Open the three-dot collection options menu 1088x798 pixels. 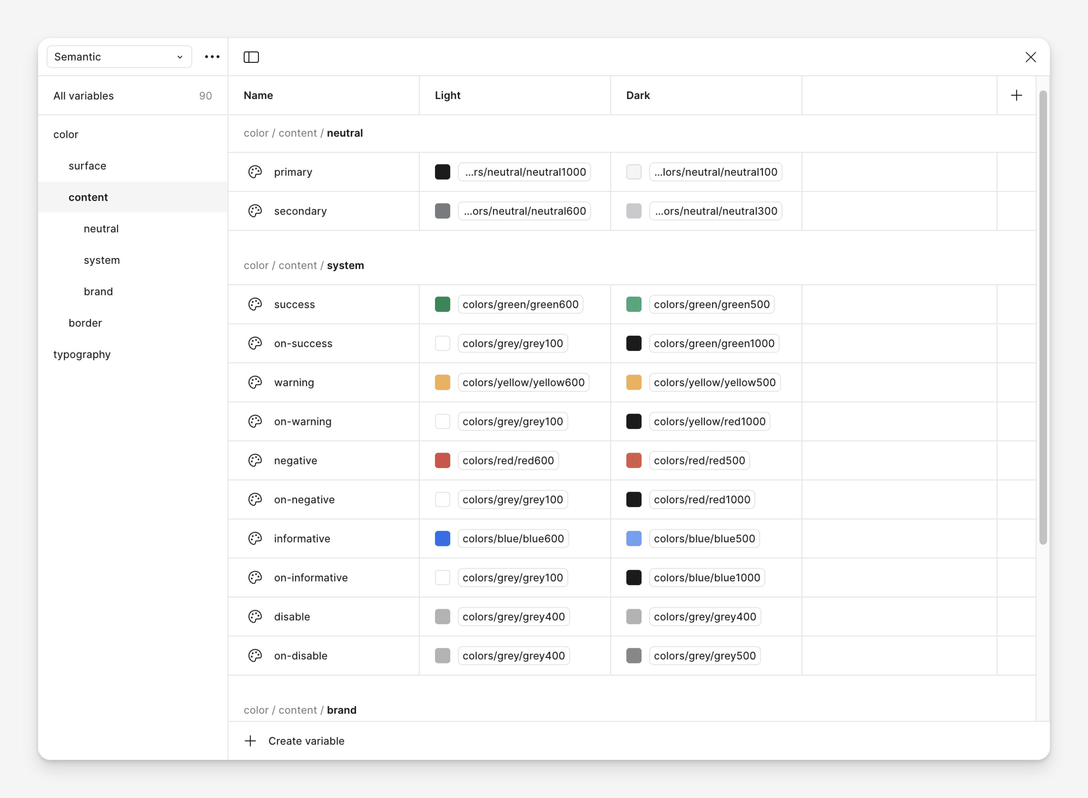click(212, 57)
